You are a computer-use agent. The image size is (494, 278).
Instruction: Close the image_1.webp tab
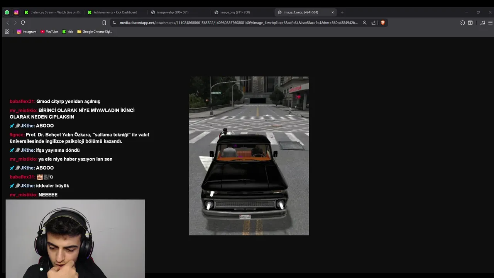(x=333, y=12)
